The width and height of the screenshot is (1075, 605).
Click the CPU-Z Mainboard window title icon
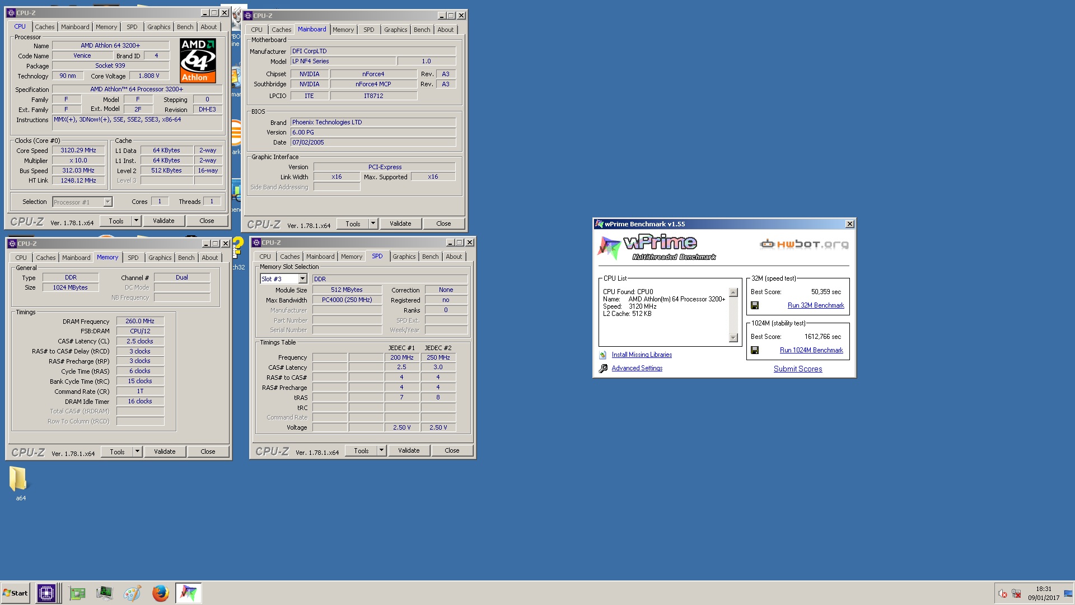click(248, 16)
